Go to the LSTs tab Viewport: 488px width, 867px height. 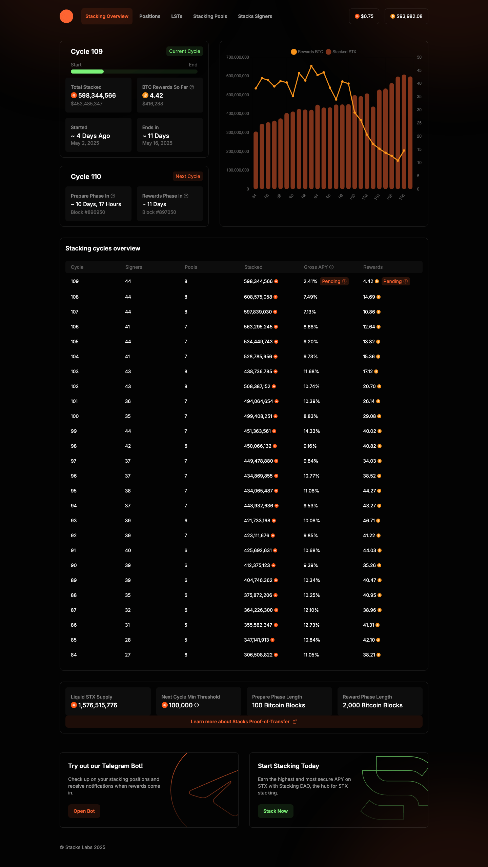(x=177, y=16)
